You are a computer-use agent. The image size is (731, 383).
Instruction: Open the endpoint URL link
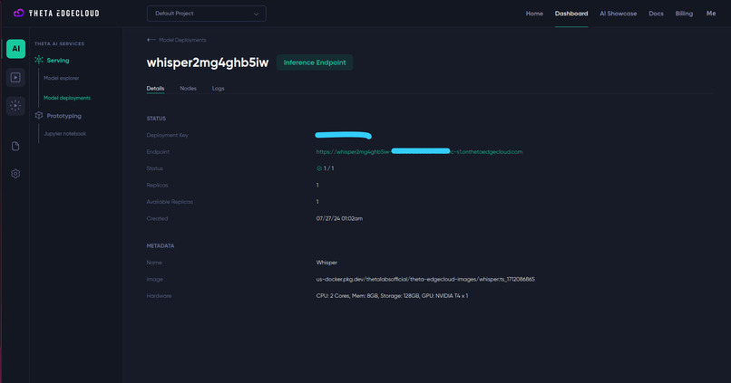click(x=419, y=152)
